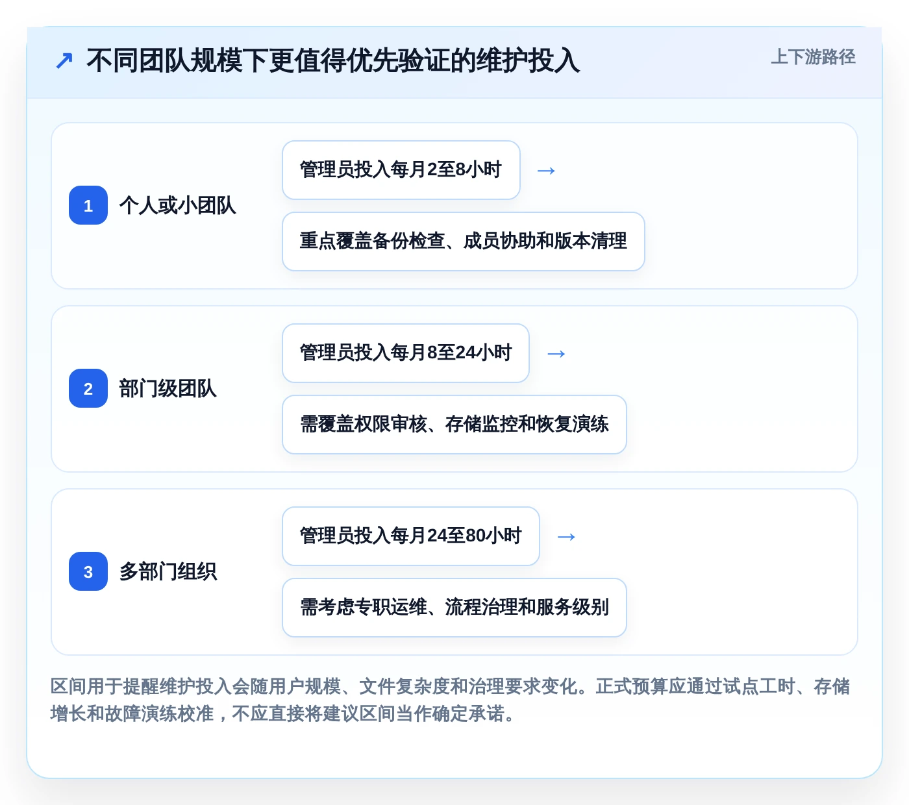This screenshot has width=909, height=805.
Task: Click the title 不同团队规模下更值得优先验证的维护投入
Action: pyautogui.click(x=333, y=61)
